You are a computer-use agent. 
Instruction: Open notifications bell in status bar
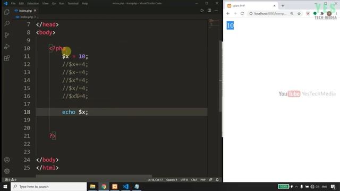(217, 180)
